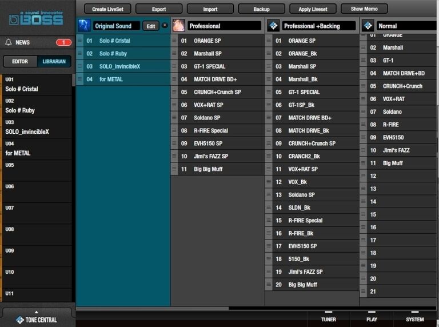Switch to EDITOR mode
The width and height of the screenshot is (439, 327).
pyautogui.click(x=20, y=62)
